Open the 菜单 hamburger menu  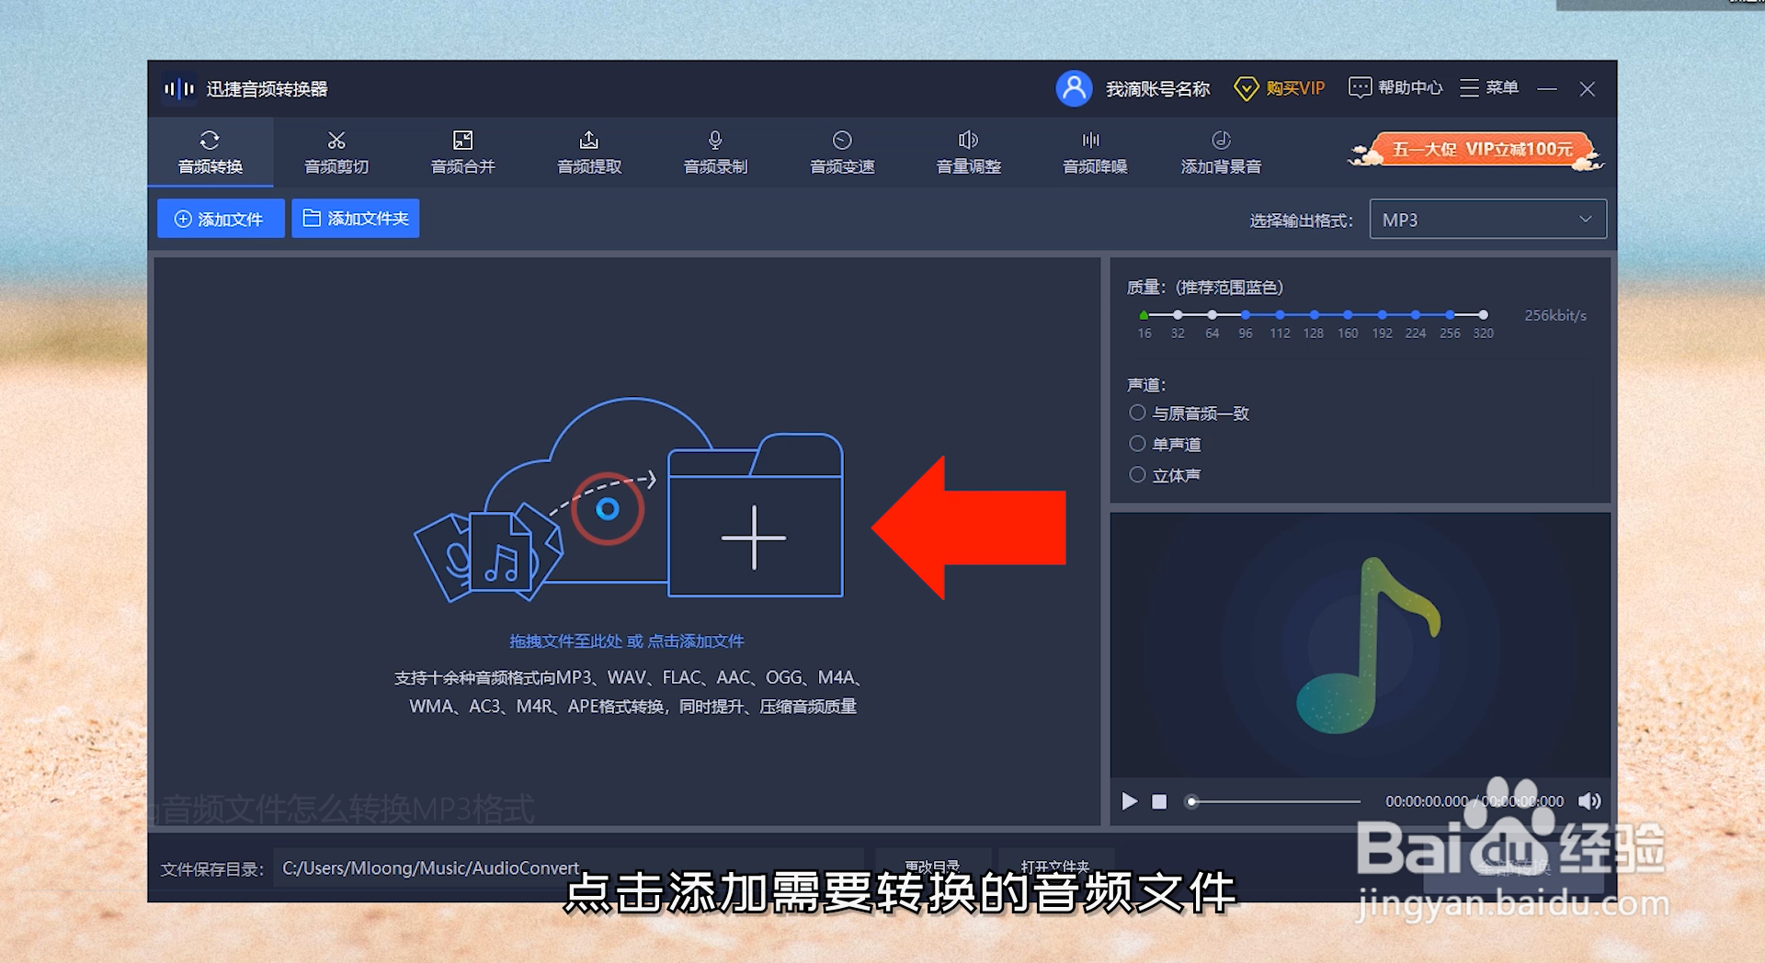1488,87
